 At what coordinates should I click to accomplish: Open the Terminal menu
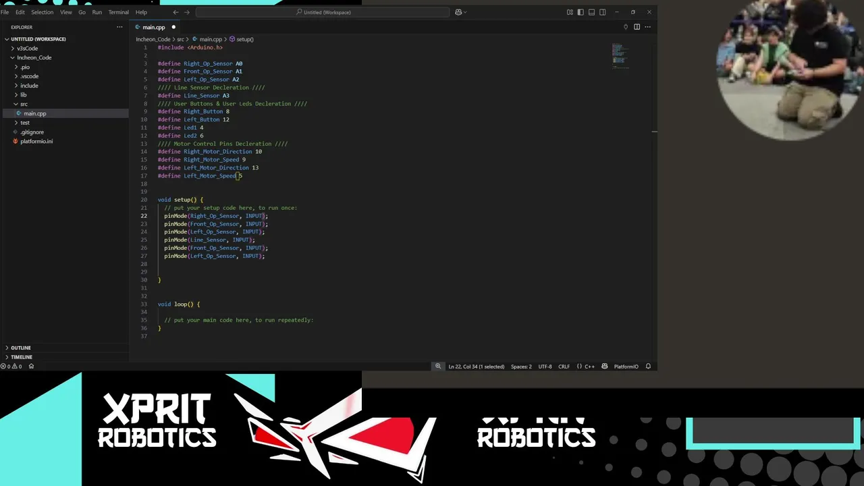point(118,12)
